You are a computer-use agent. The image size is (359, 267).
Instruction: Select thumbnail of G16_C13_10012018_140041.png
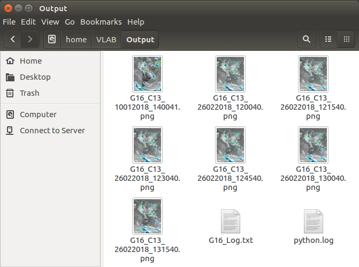click(147, 74)
